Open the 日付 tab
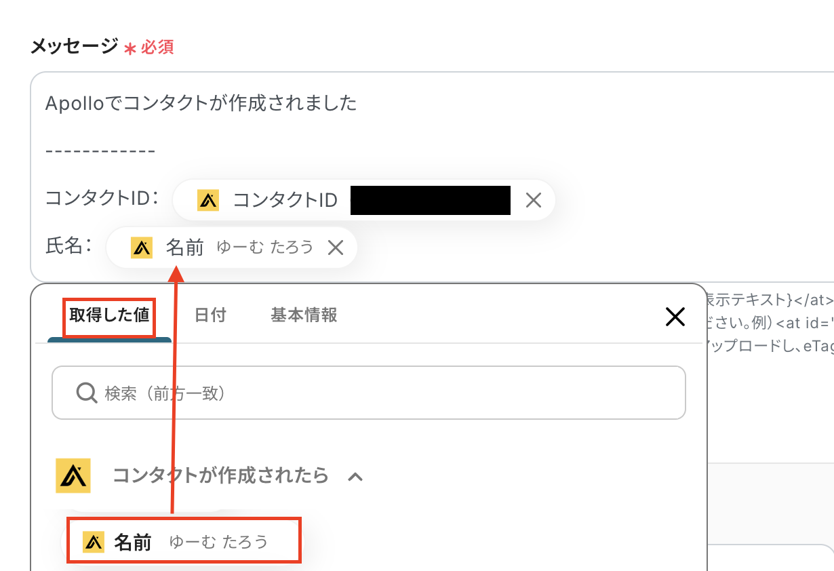The width and height of the screenshot is (834, 571). (x=210, y=315)
